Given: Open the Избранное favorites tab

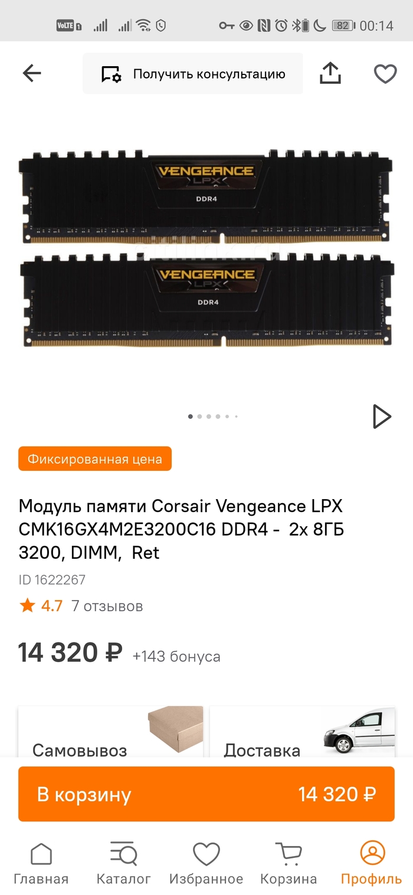Looking at the screenshot, I should coord(206,863).
